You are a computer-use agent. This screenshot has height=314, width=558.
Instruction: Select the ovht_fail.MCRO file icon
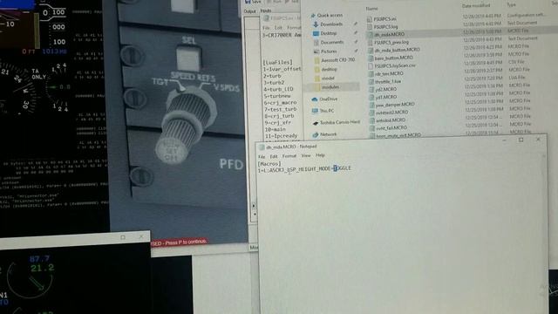pos(372,128)
